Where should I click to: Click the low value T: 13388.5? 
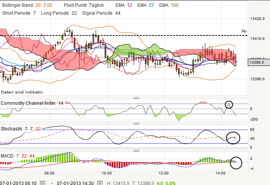click(x=143, y=183)
